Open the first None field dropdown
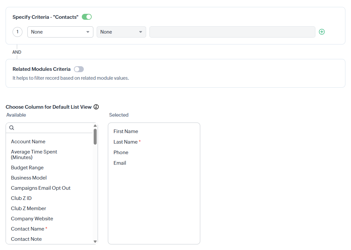Image resolution: width=351 pixels, height=250 pixels. click(60, 32)
